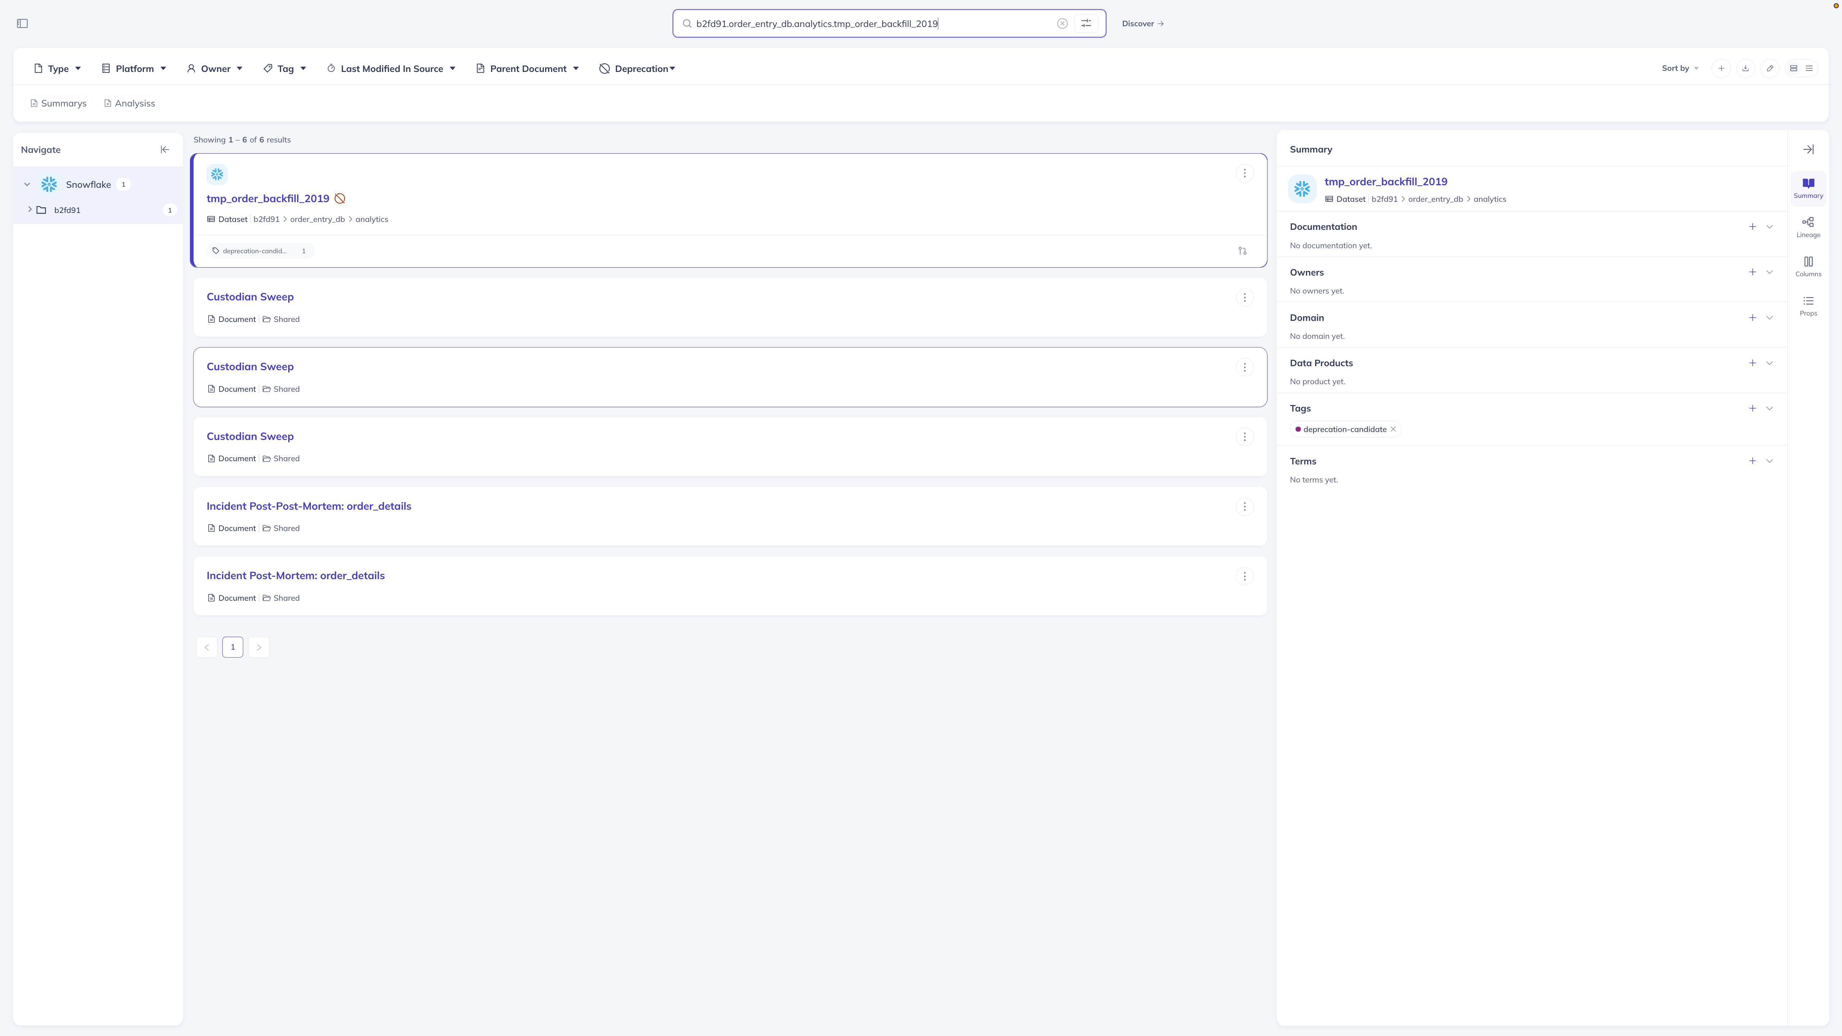The height and width of the screenshot is (1036, 1842).
Task: Open options menu of second Custodian Sweep
Action: pos(1244,368)
